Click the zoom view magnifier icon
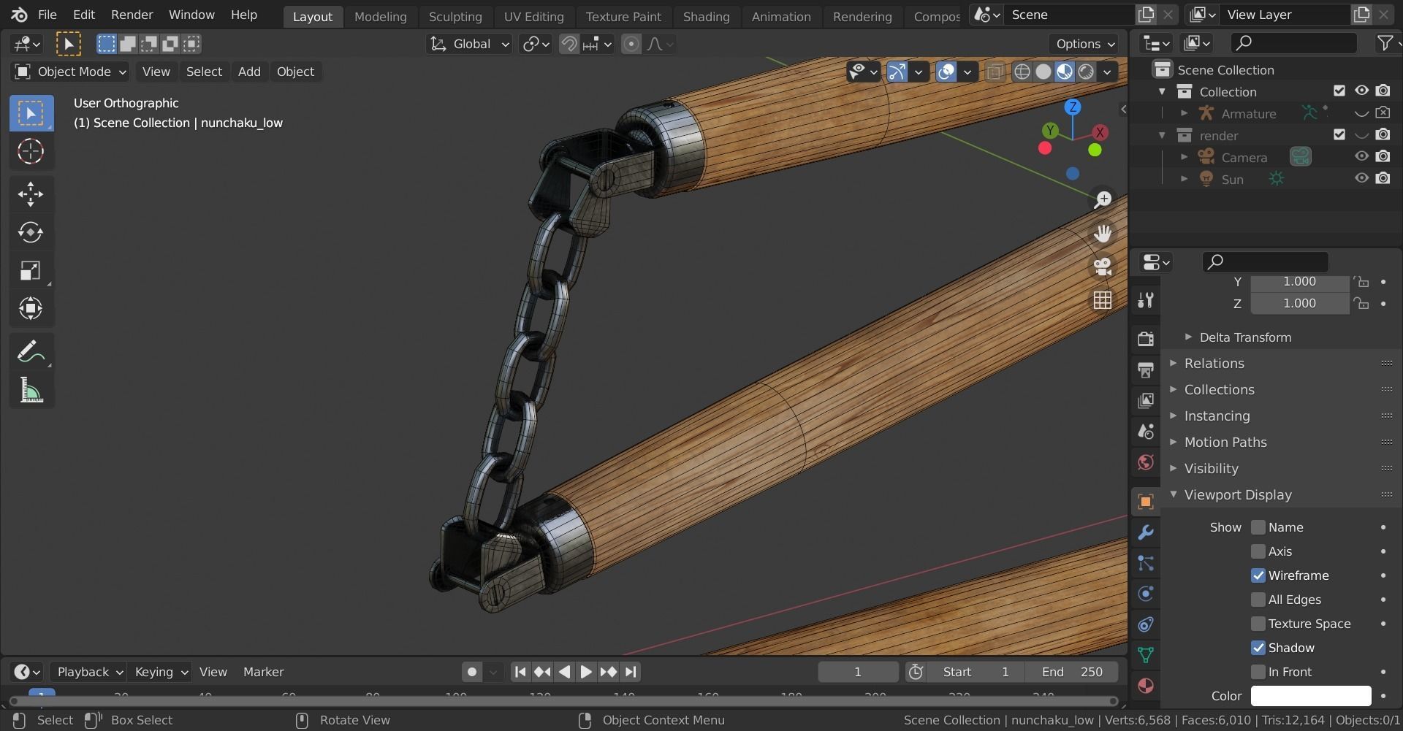1403x731 pixels. [1102, 199]
